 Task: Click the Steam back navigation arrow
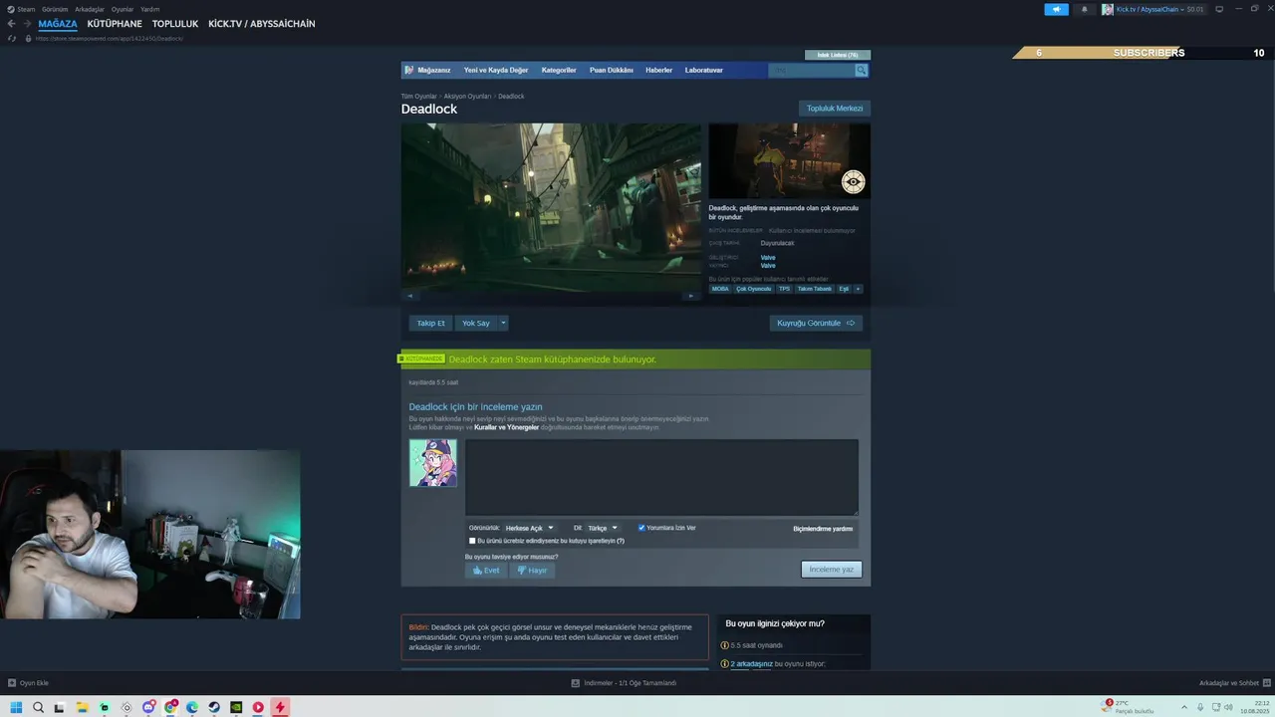12,24
